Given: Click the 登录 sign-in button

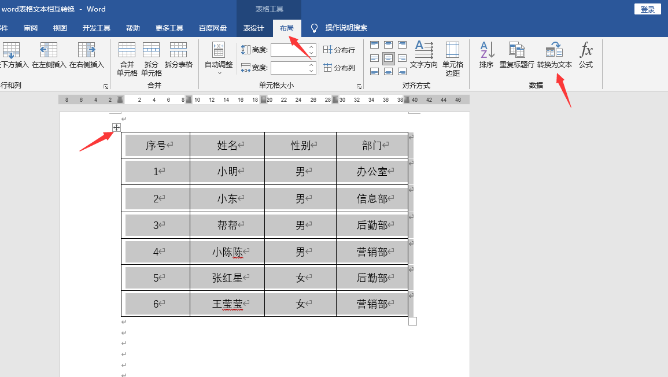Looking at the screenshot, I should 648,9.
